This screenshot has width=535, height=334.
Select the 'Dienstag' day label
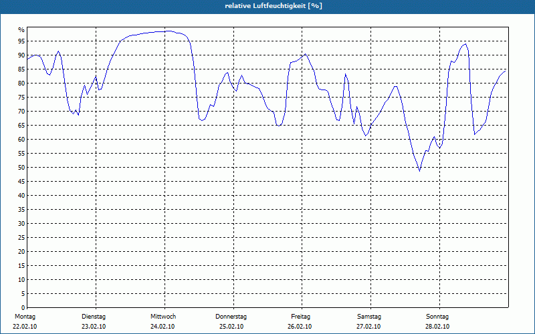pos(94,317)
